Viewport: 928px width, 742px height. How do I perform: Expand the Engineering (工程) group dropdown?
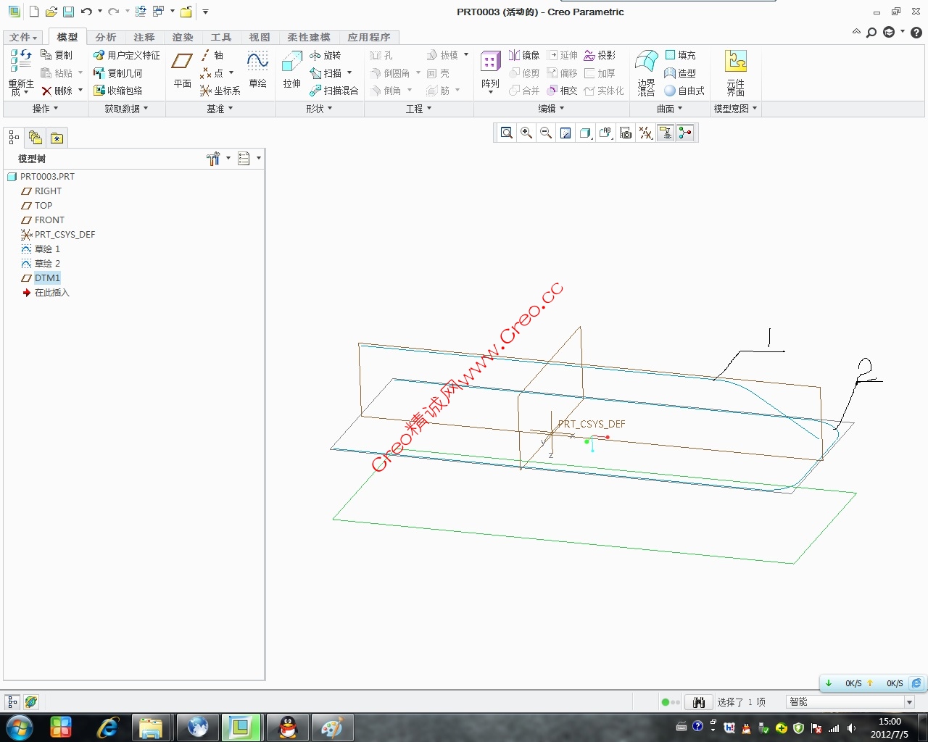pos(418,109)
